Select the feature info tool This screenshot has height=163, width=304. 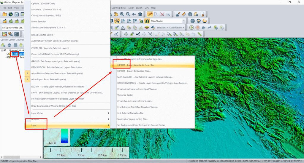click(190, 14)
